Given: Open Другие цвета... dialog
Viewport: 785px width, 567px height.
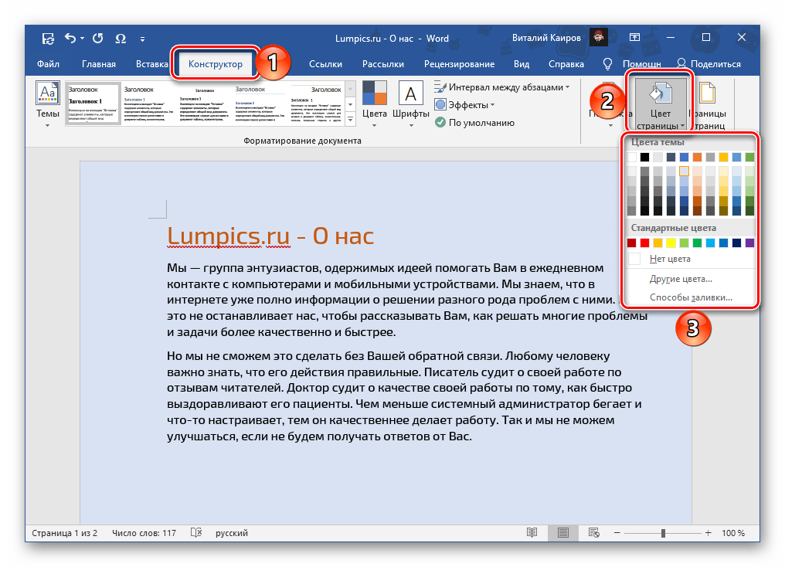Looking at the screenshot, I should (x=690, y=279).
